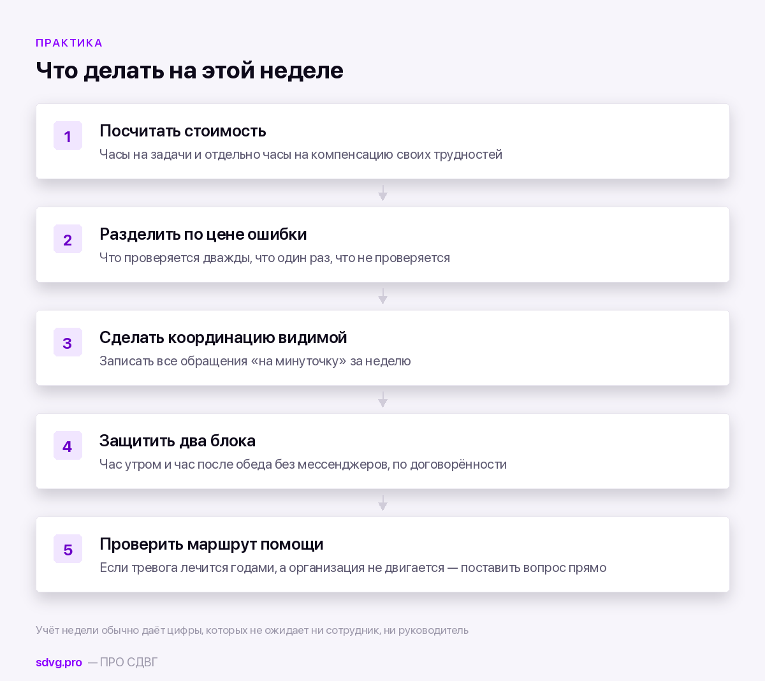Click the step number 1 badge
Viewport: 765px width, 681px height.
point(68,136)
